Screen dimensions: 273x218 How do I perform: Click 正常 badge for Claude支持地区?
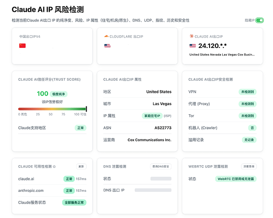click(80, 128)
